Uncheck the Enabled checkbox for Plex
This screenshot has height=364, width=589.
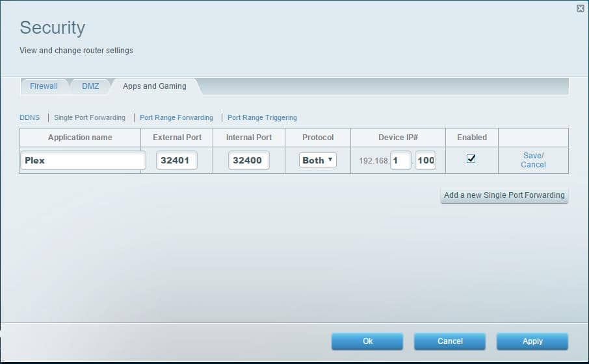coord(471,158)
